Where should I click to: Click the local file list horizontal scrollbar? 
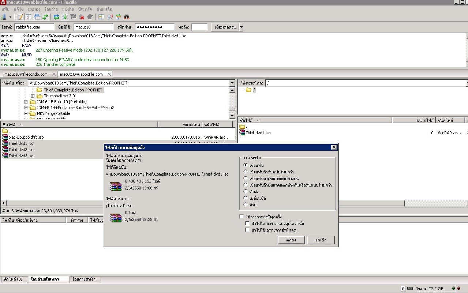point(117,203)
